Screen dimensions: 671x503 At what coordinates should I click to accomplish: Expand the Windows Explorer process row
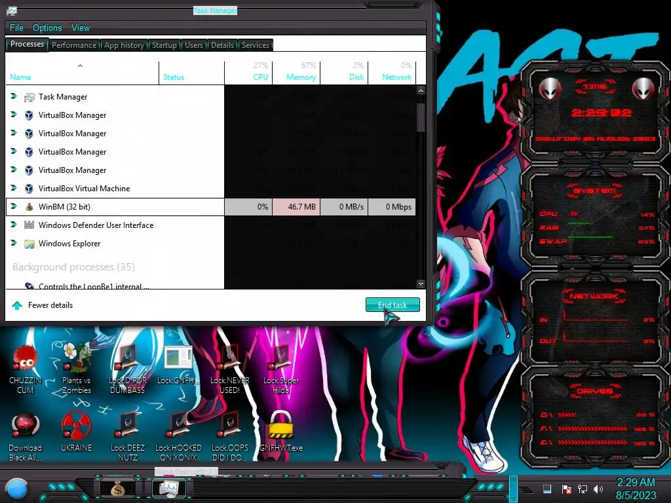14,243
